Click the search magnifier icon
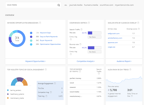This screenshot has height=105, width=144. (x=59, y=5)
